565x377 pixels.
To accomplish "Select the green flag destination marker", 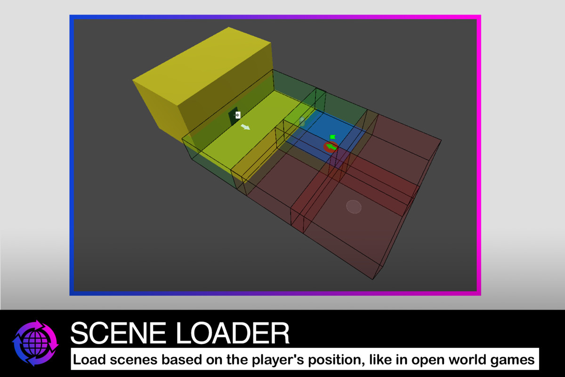I will [332, 137].
